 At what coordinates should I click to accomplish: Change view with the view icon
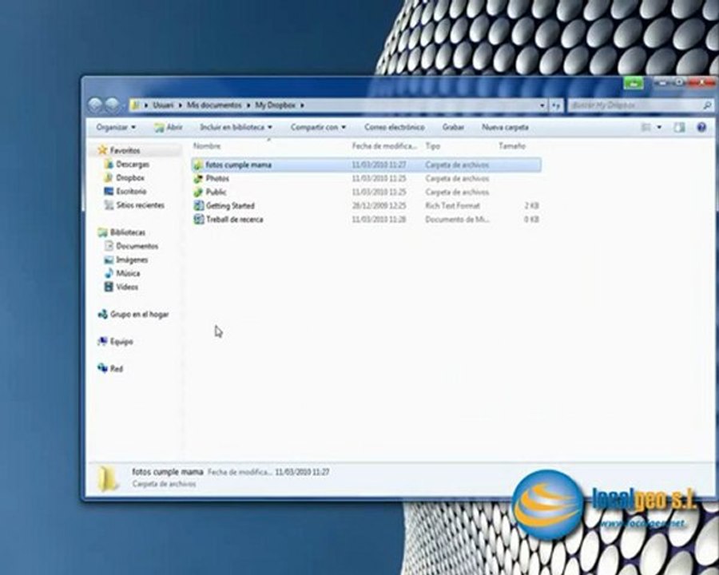[x=646, y=128]
